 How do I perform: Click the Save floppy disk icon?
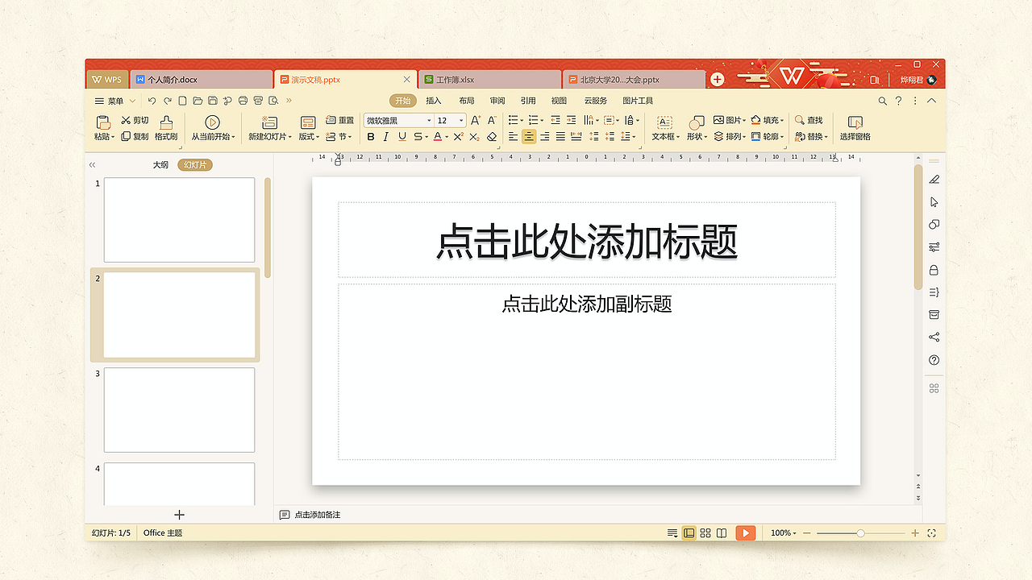(212, 101)
